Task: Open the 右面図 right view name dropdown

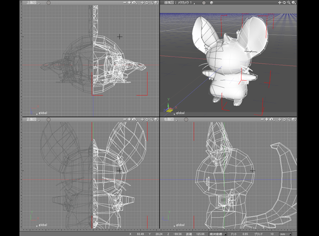Action: click(171, 120)
